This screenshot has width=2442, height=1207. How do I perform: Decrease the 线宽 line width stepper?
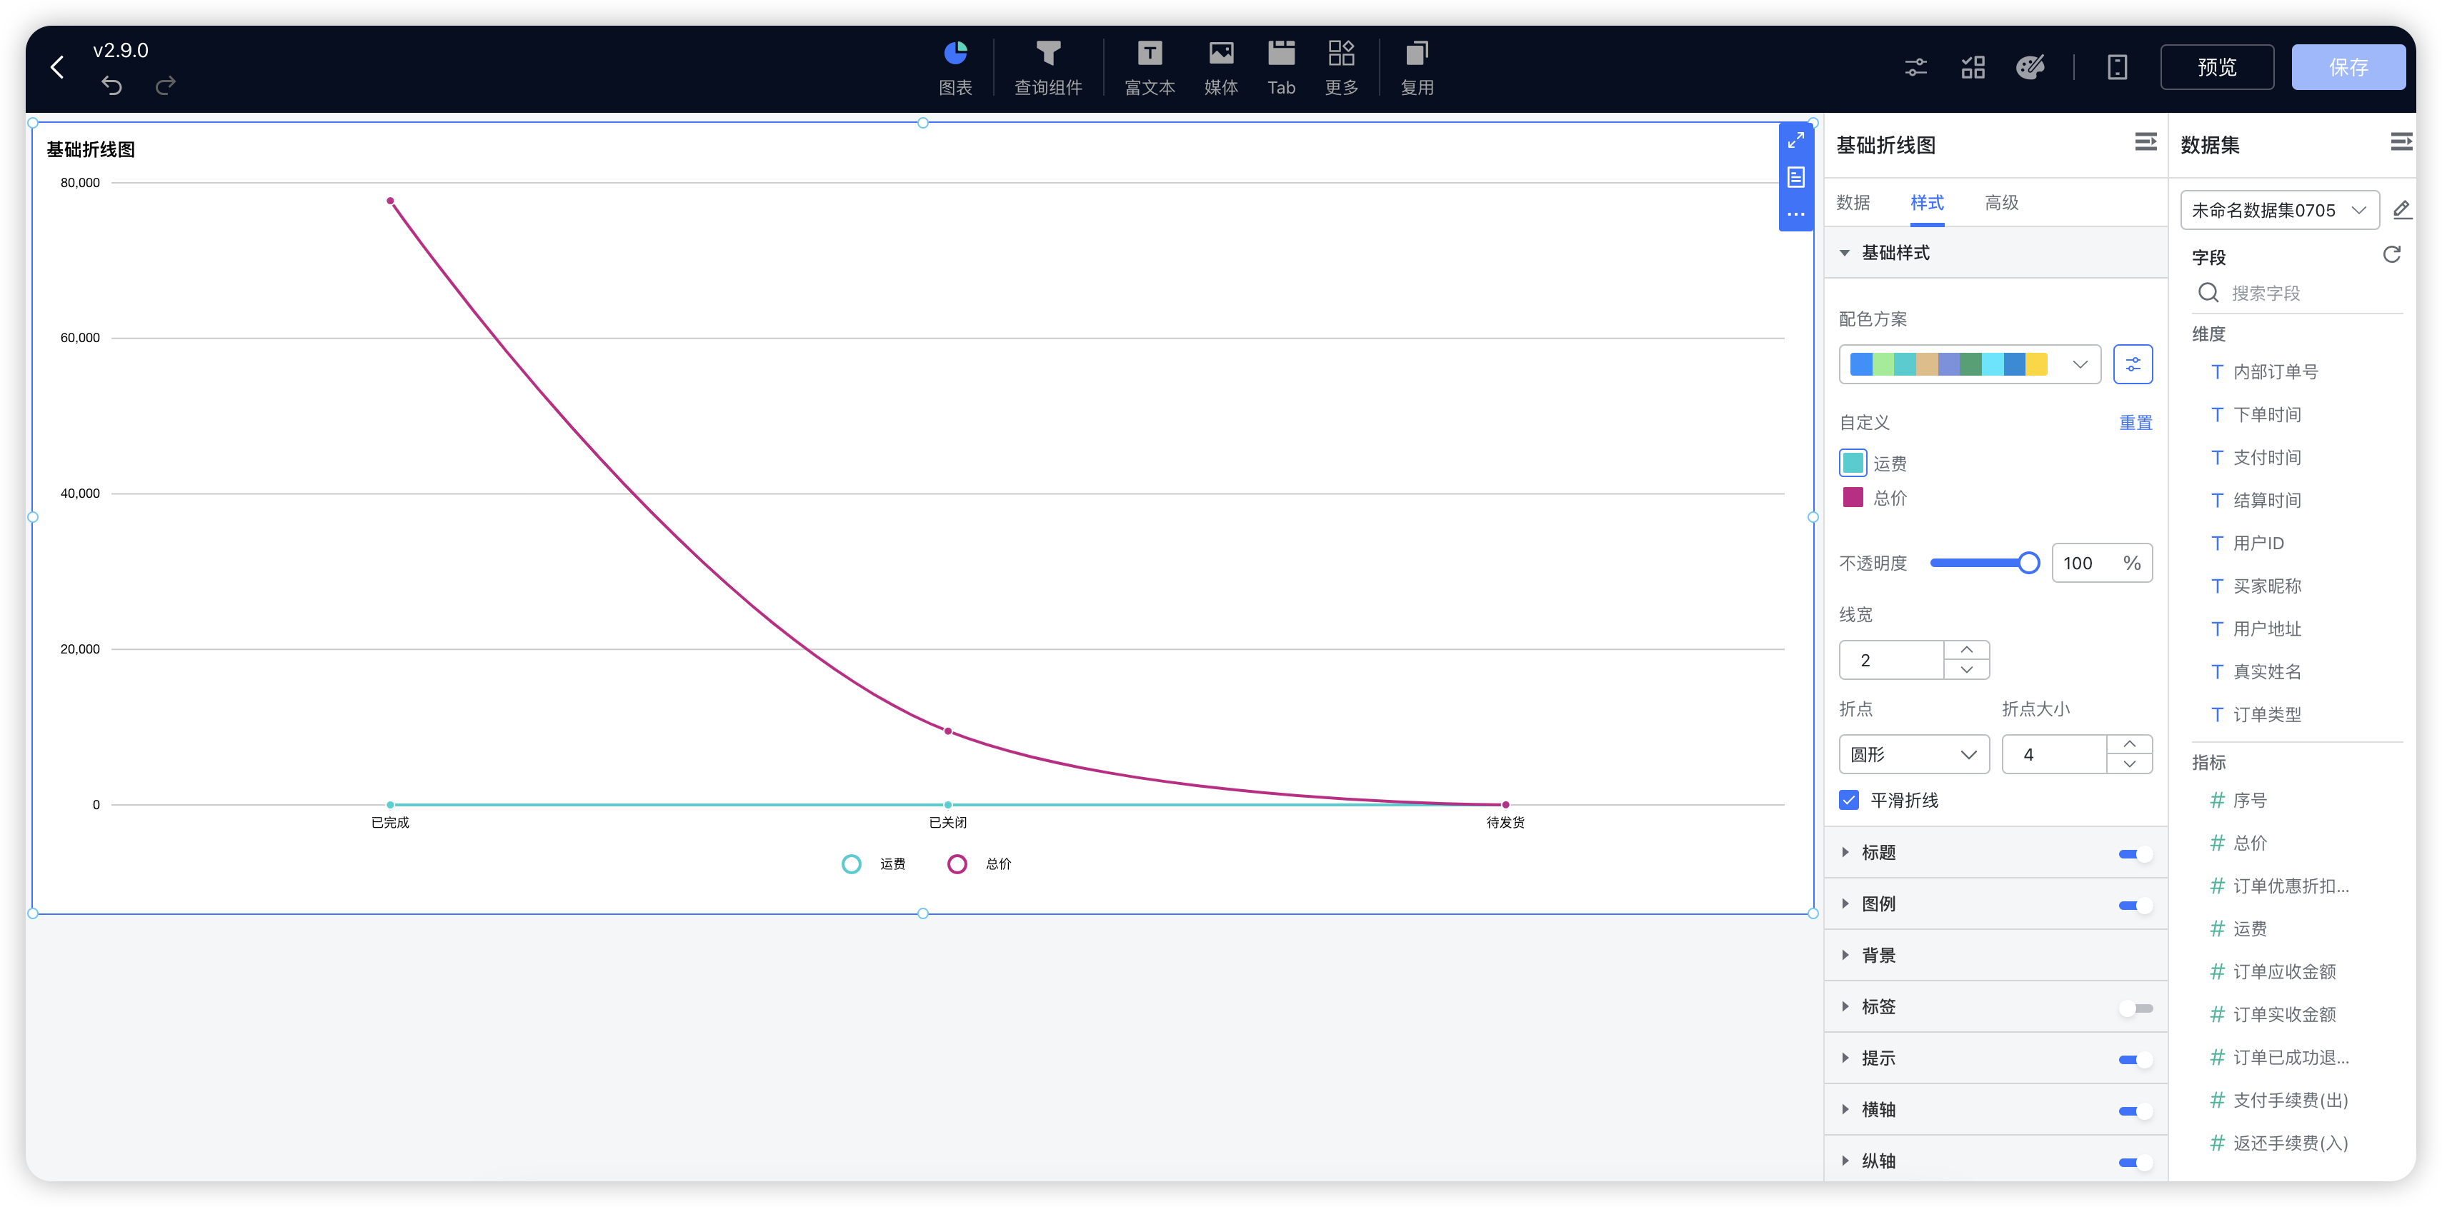pyautogui.click(x=1966, y=670)
